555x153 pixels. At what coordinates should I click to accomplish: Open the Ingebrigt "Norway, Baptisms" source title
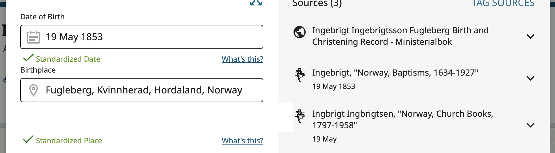click(x=395, y=73)
